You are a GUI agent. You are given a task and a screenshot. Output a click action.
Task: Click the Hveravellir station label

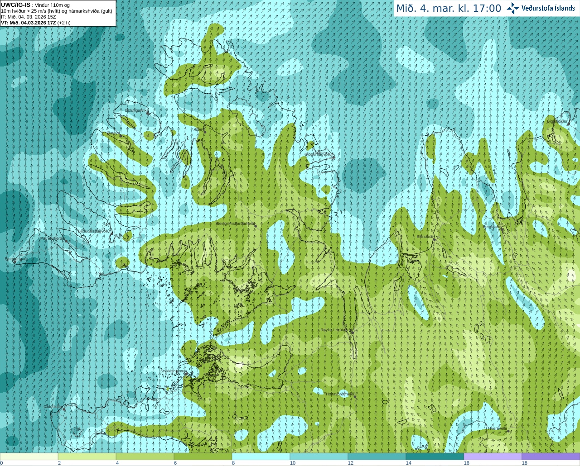pos(498,428)
